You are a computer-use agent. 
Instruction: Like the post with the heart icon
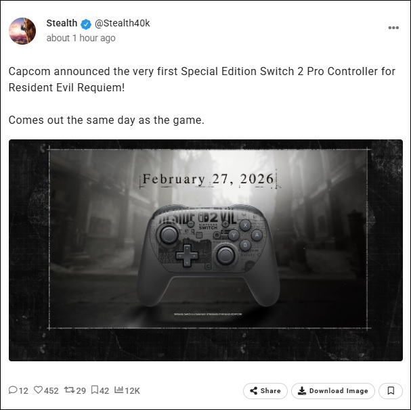39,390
